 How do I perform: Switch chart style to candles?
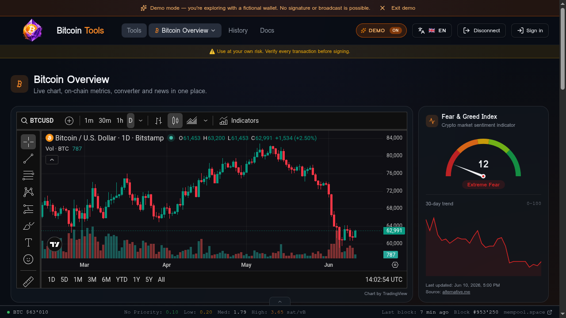(x=175, y=121)
